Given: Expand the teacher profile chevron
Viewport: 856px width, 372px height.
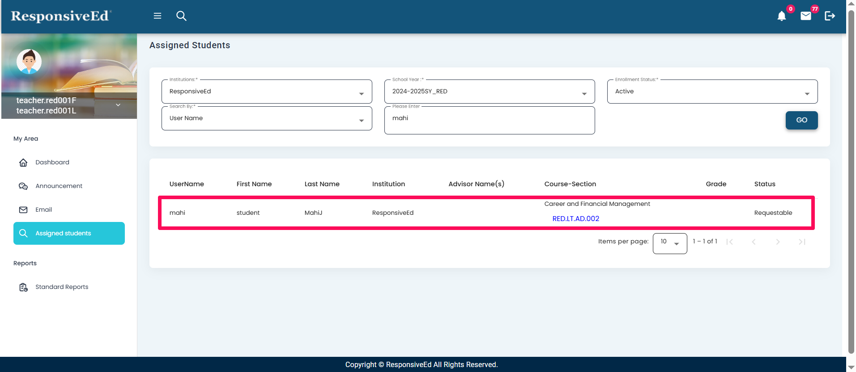Looking at the screenshot, I should click(118, 105).
